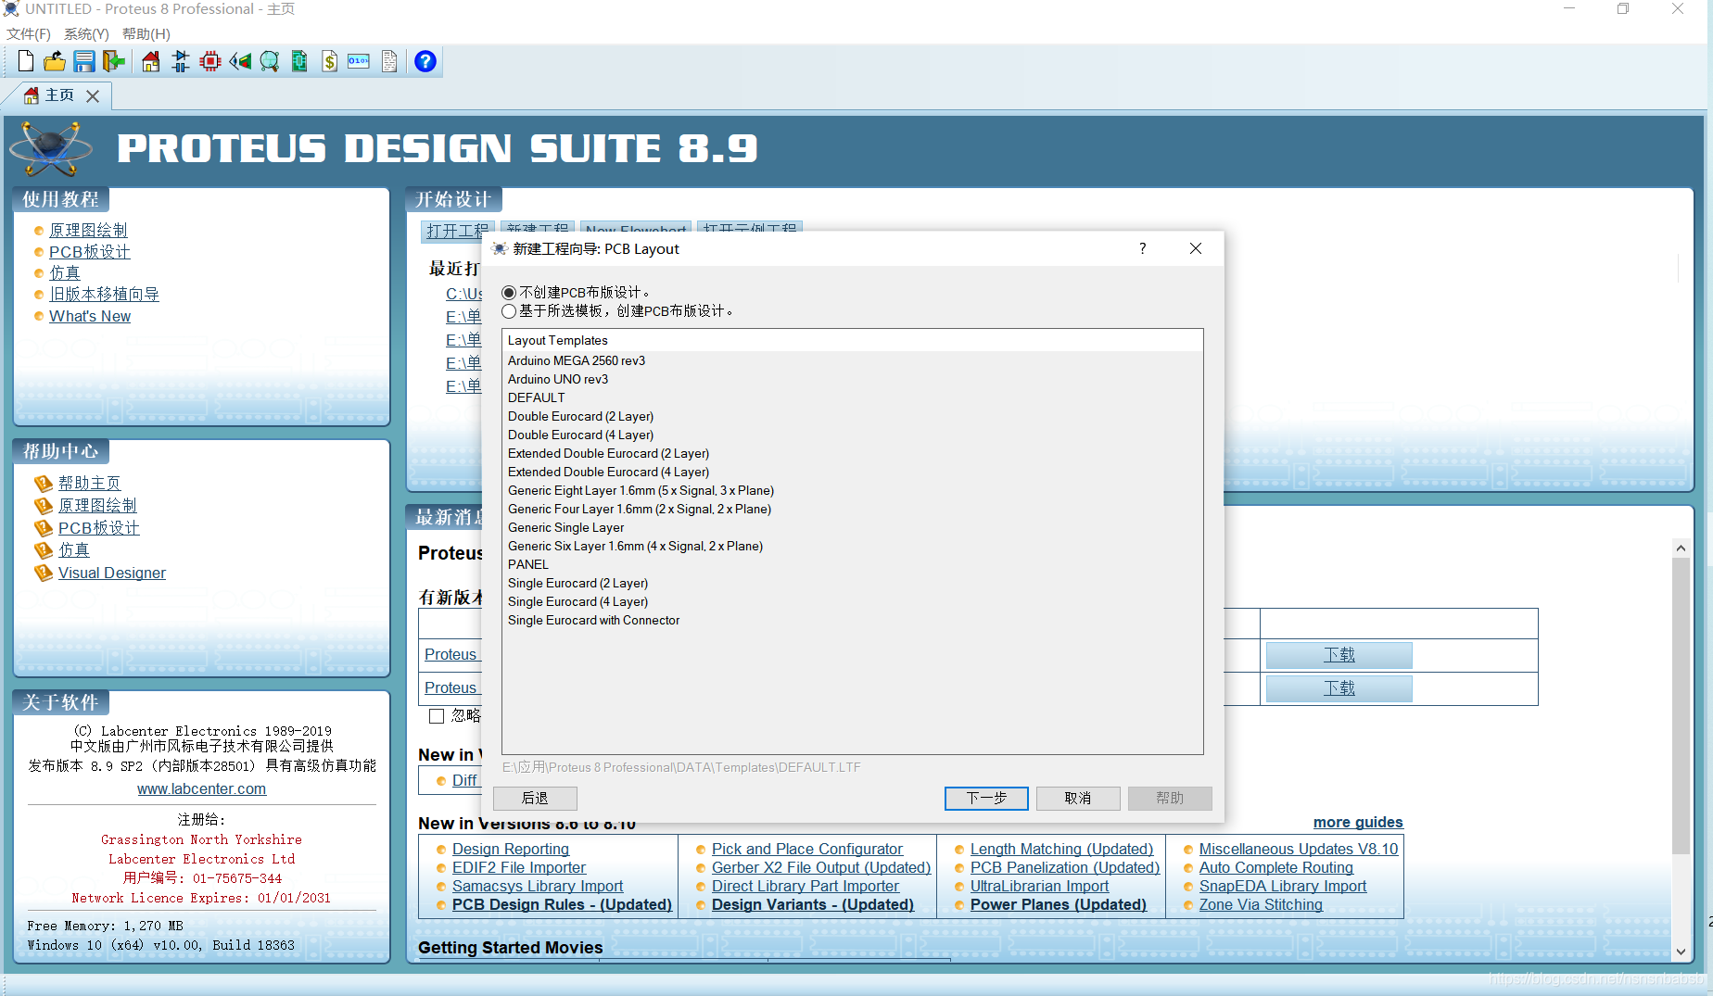1713x996 pixels.
Task: Select the PANEL template
Action: pyautogui.click(x=853, y=564)
